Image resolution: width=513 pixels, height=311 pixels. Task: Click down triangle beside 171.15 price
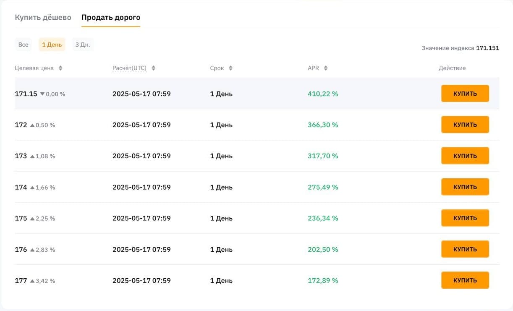tap(42, 94)
